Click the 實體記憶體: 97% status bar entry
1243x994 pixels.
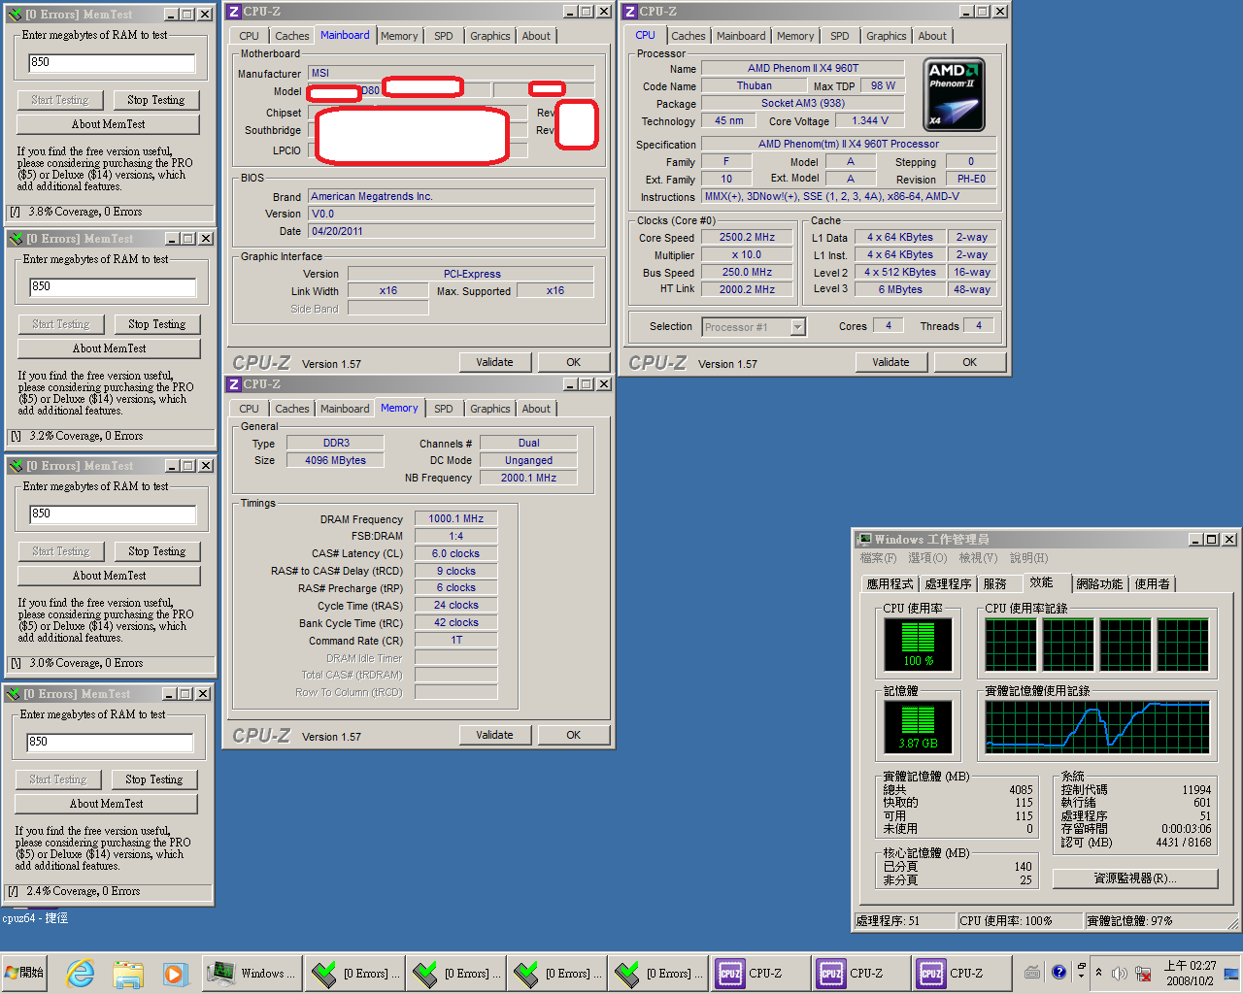1156,920
